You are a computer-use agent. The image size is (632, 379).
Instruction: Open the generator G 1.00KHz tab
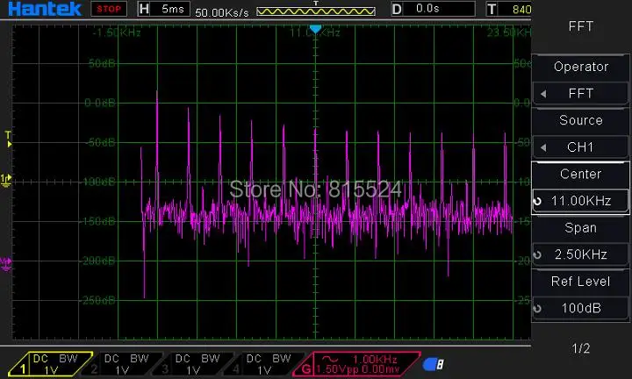pyautogui.click(x=356, y=364)
